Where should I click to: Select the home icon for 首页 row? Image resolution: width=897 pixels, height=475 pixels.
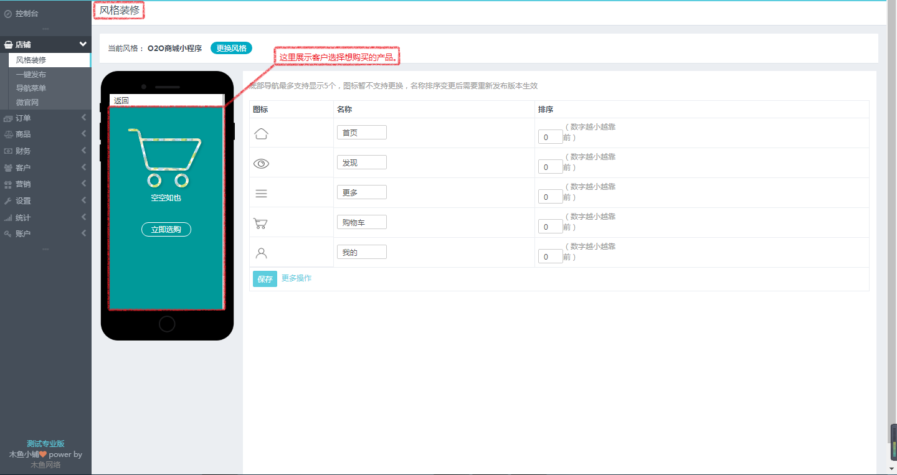click(x=261, y=133)
